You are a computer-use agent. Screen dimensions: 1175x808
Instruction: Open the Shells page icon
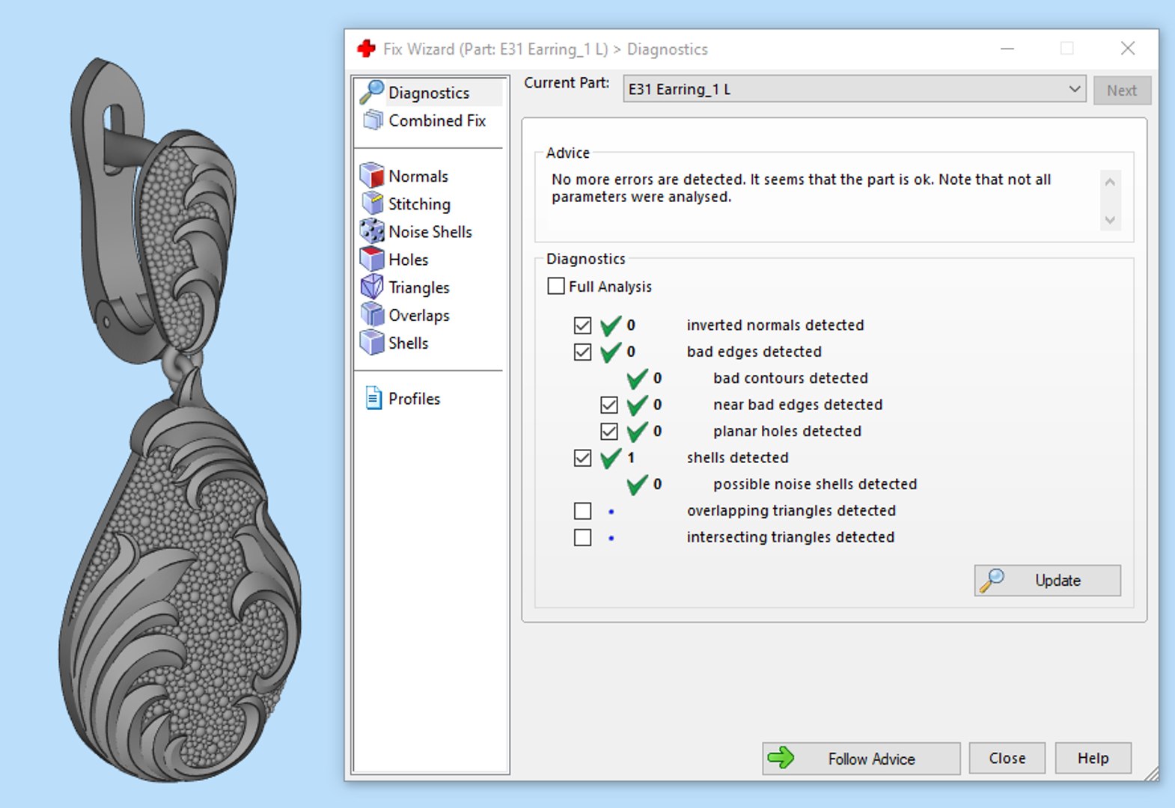click(x=372, y=342)
